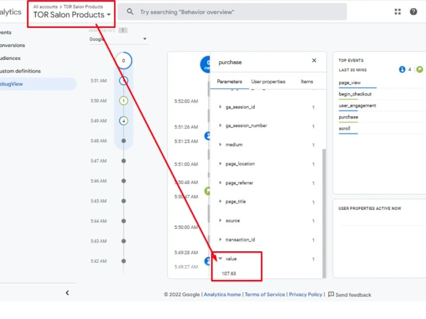The height and width of the screenshot is (319, 426).
Task: Switch to the Parameters tab
Action: (x=229, y=81)
